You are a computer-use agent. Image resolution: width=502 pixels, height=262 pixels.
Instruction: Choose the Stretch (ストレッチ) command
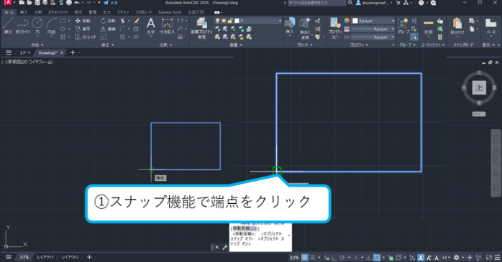[85, 37]
